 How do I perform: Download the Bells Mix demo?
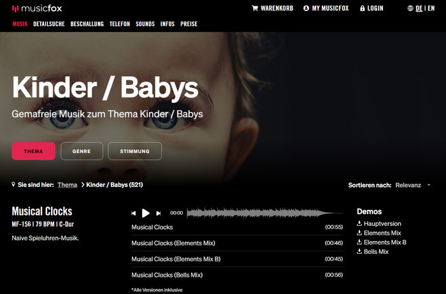click(373, 252)
